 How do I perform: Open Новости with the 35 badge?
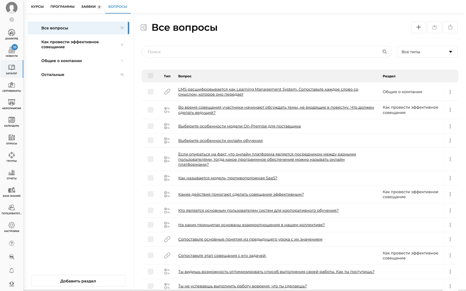(11, 52)
